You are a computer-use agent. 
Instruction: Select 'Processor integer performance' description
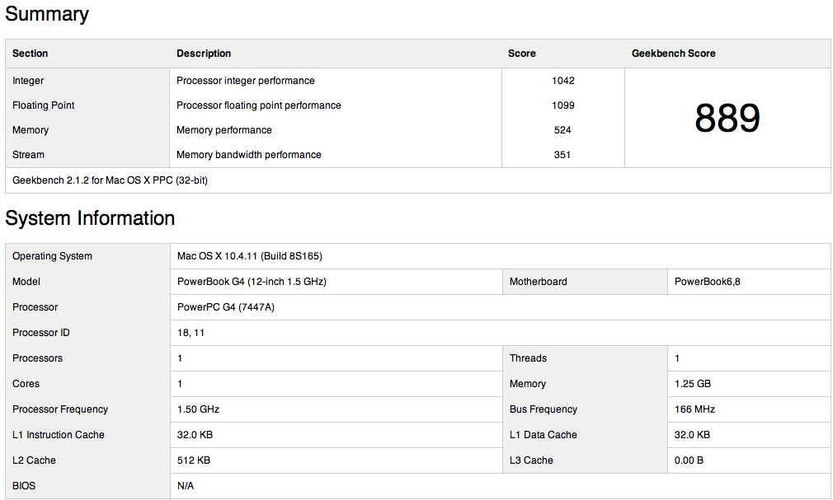coord(246,81)
